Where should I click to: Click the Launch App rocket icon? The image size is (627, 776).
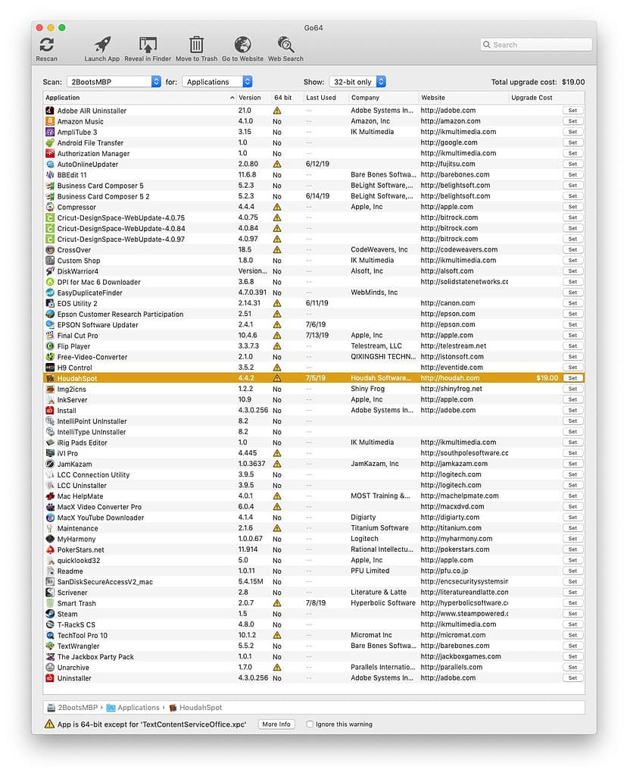pos(102,45)
